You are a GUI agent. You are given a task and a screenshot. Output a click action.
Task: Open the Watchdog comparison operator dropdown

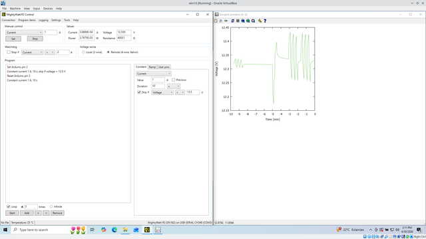pos(50,52)
